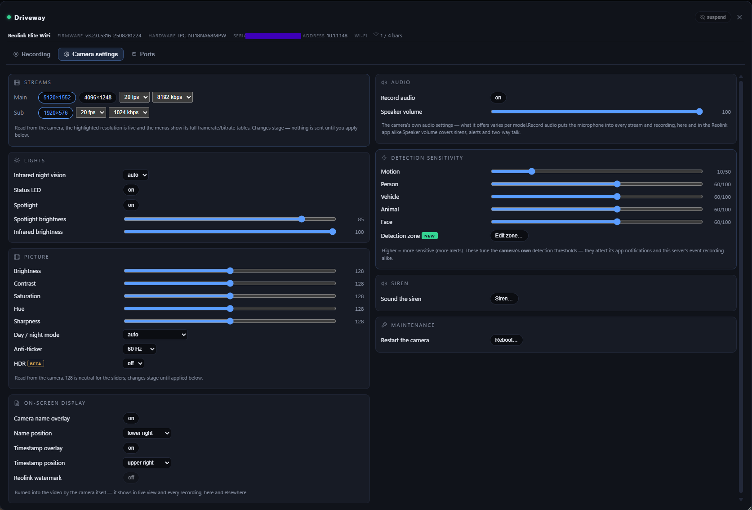Toggle Reolink watermark switch
Screen dimensions: 752x510
[131, 478]
